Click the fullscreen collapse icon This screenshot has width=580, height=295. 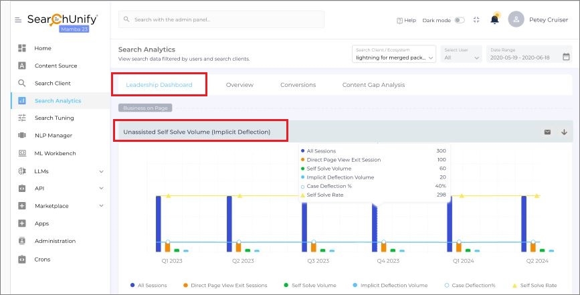pos(476,20)
